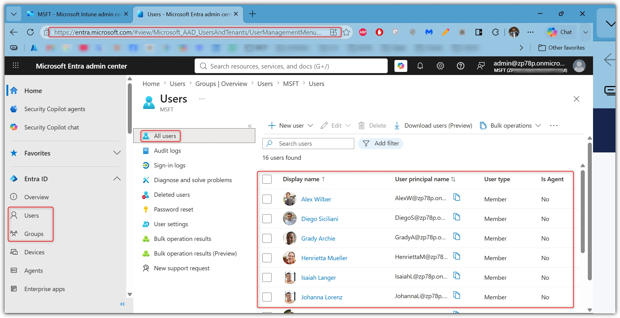Viewport: 620px width, 318px height.
Task: Copy Henrietta Mueller's user principal name
Action: [457, 256]
